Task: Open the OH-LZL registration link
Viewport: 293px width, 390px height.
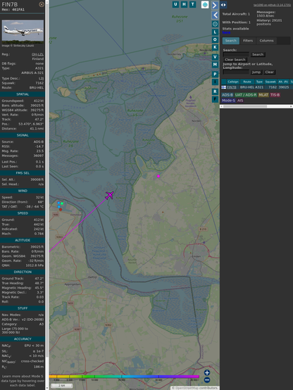Action: pyautogui.click(x=37, y=54)
